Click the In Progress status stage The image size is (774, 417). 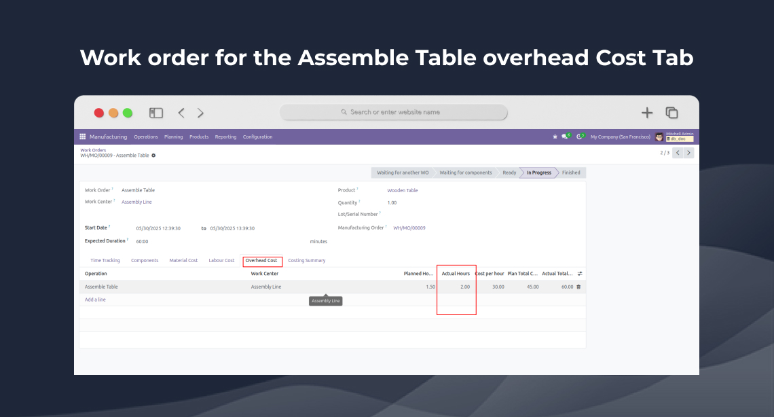pos(538,173)
